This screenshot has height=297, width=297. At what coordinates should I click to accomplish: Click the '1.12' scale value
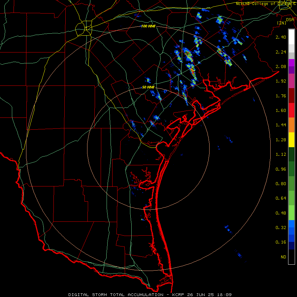[281, 154]
